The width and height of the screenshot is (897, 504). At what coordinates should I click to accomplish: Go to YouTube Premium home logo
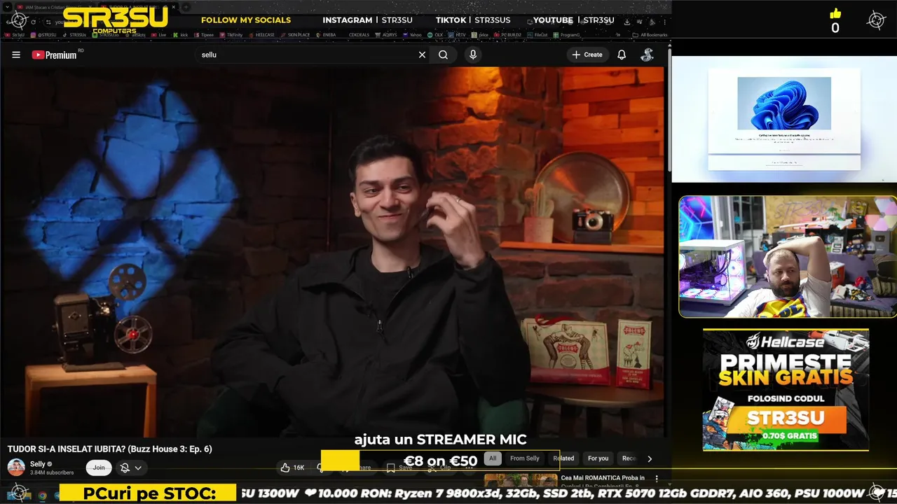55,55
